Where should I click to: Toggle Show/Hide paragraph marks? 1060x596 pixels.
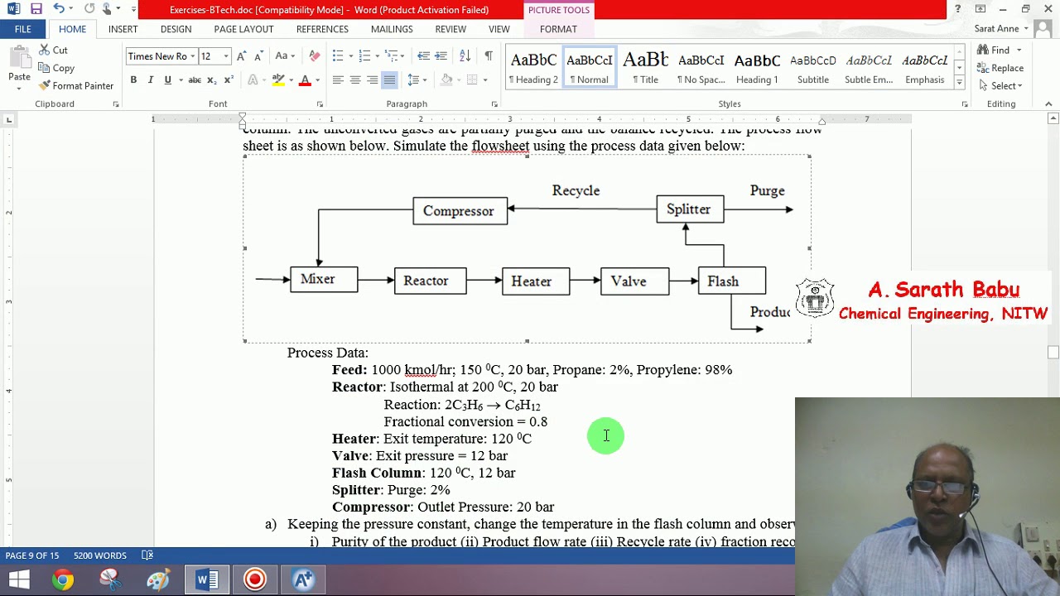coord(489,55)
